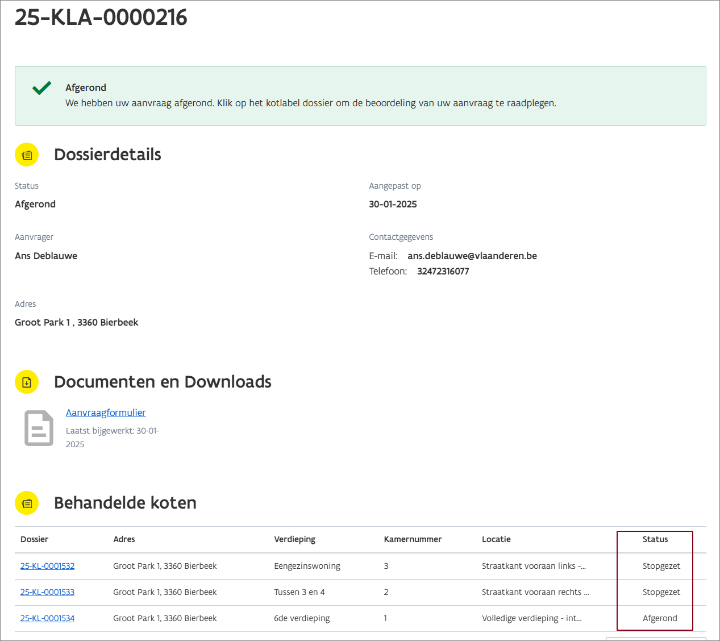Open dossier 25-KL-0001534
The image size is (720, 641).
coord(47,618)
